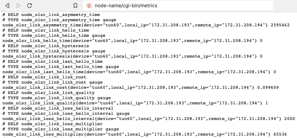Select the line '# TYPE node_olsr_link_link_quality gauge'
297x138 pixels.
tap(57, 98)
